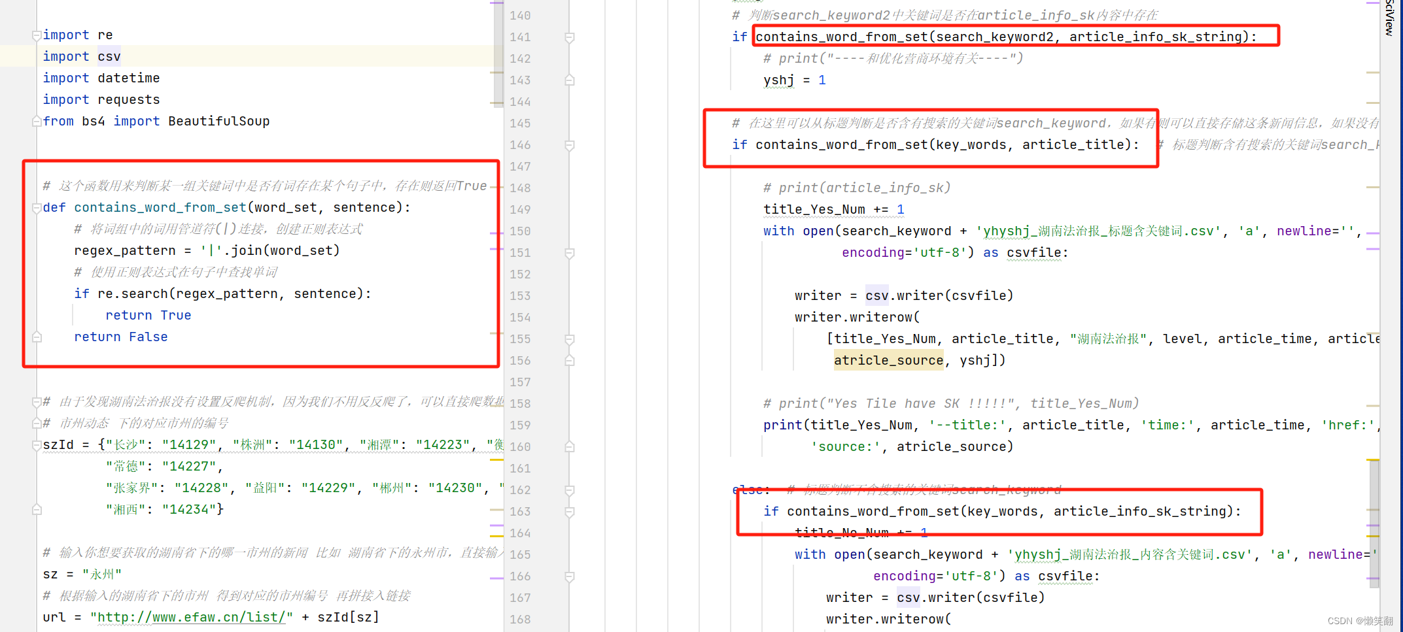The width and height of the screenshot is (1403, 632).
Task: Open the http://www.efaw.cn/list/ URL link
Action: (x=191, y=617)
